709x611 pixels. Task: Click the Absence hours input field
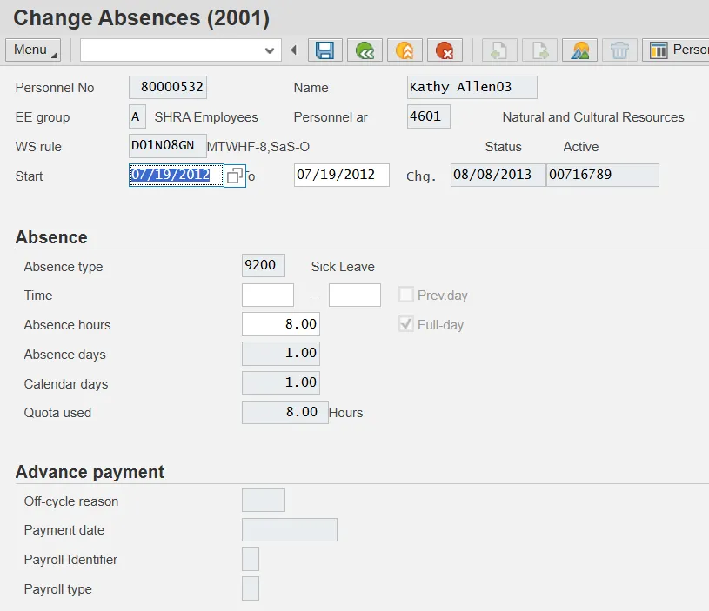click(x=280, y=325)
